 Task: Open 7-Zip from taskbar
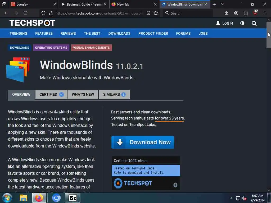[x=73, y=198]
